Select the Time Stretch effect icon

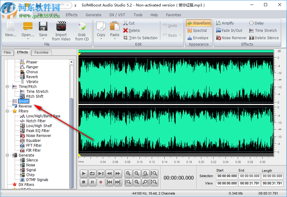click(x=263, y=30)
